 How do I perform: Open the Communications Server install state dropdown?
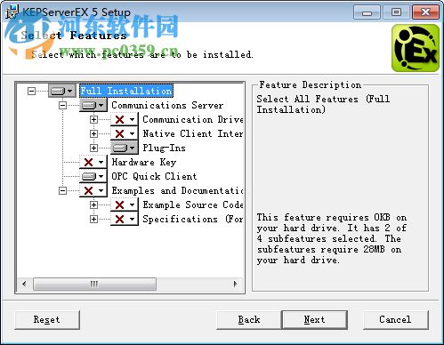click(93, 105)
